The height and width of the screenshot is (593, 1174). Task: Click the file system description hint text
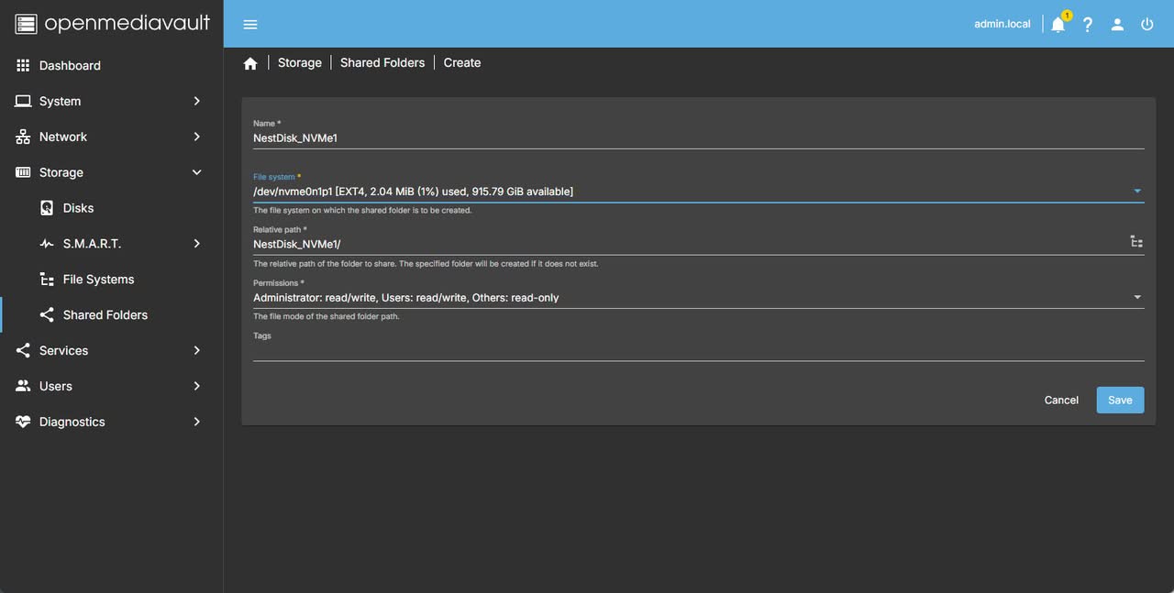click(x=362, y=211)
